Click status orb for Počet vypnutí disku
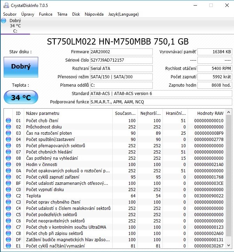 pyautogui.click(x=8, y=190)
